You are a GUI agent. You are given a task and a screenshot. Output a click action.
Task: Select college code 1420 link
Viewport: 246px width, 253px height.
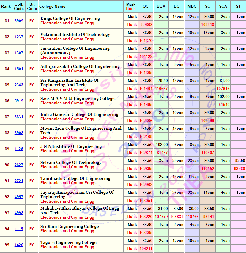pyautogui.click(x=19, y=245)
